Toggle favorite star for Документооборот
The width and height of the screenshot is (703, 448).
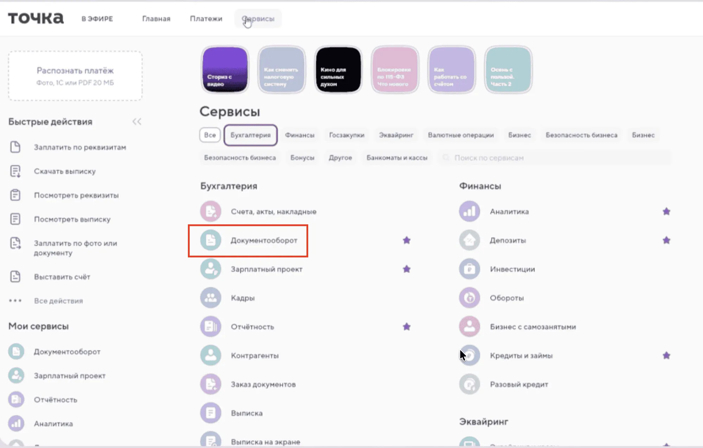coord(406,241)
